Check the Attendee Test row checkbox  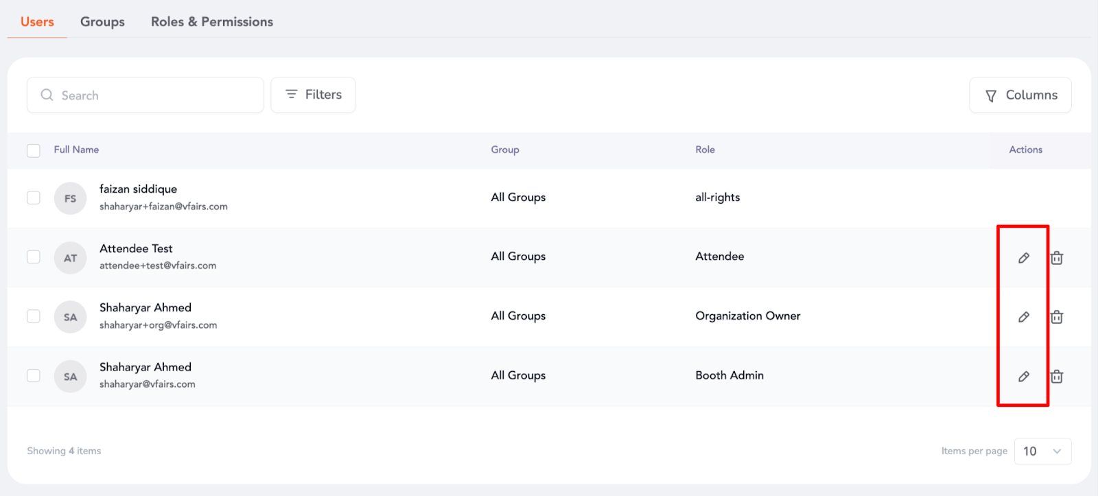point(34,257)
